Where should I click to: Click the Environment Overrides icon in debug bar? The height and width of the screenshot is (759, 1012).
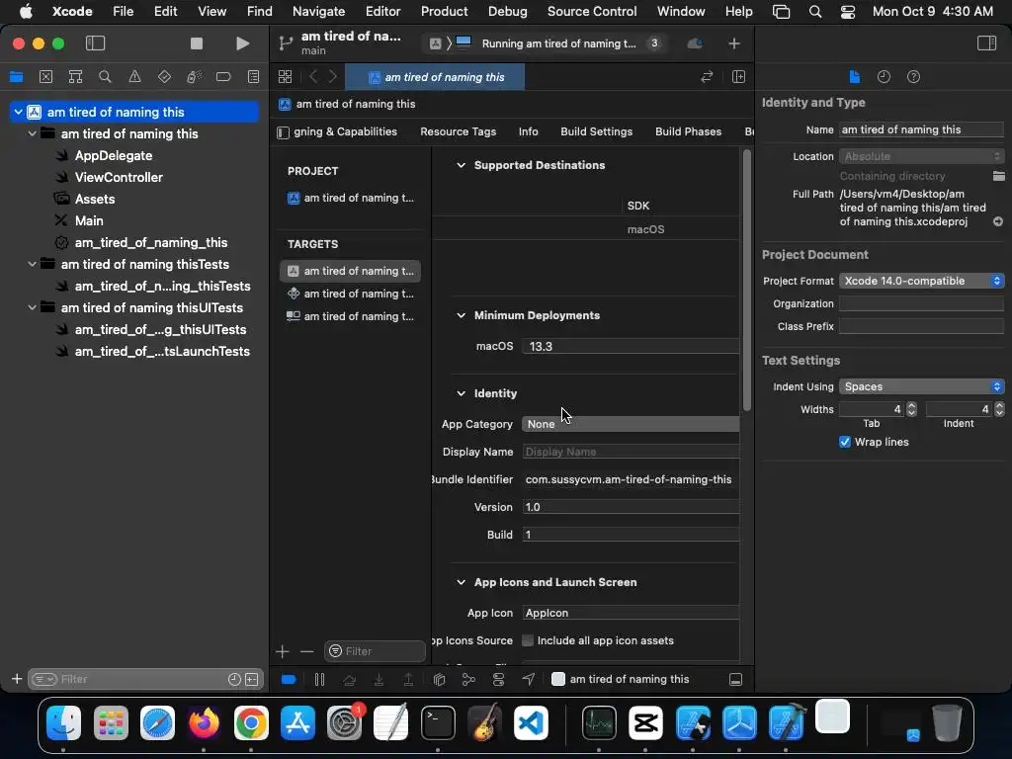click(x=498, y=679)
